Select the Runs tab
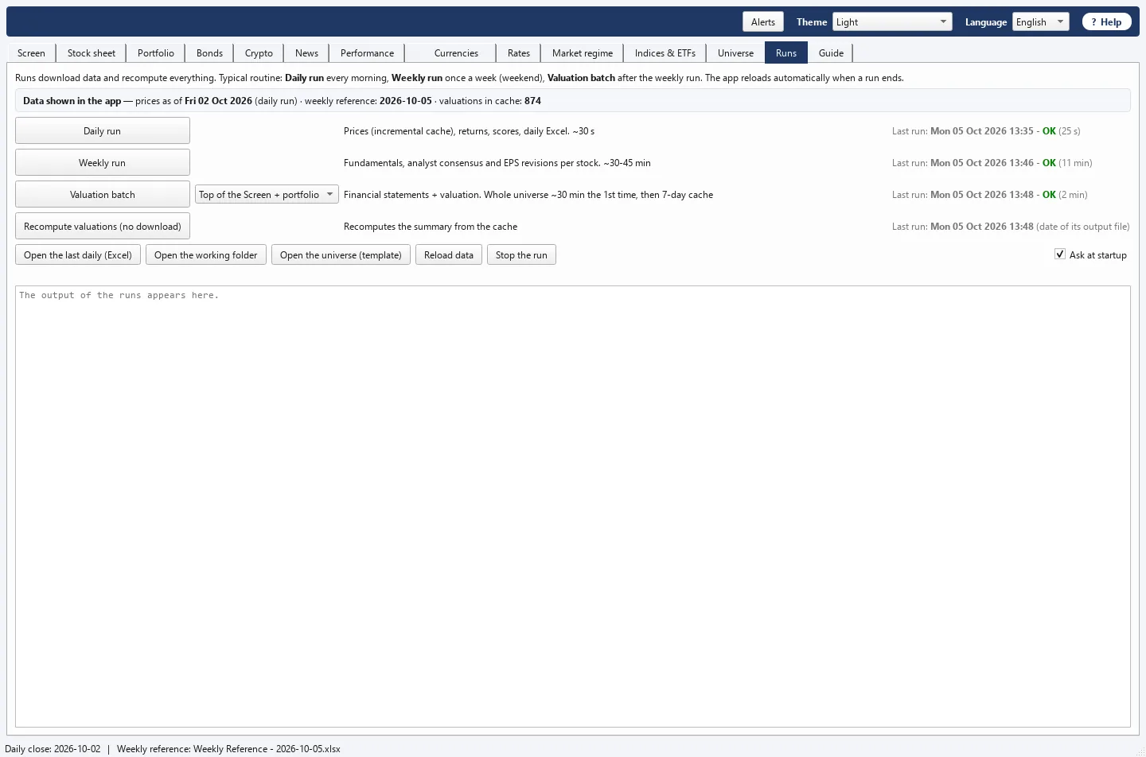Screen dimensions: 1146x757 pyautogui.click(x=786, y=53)
